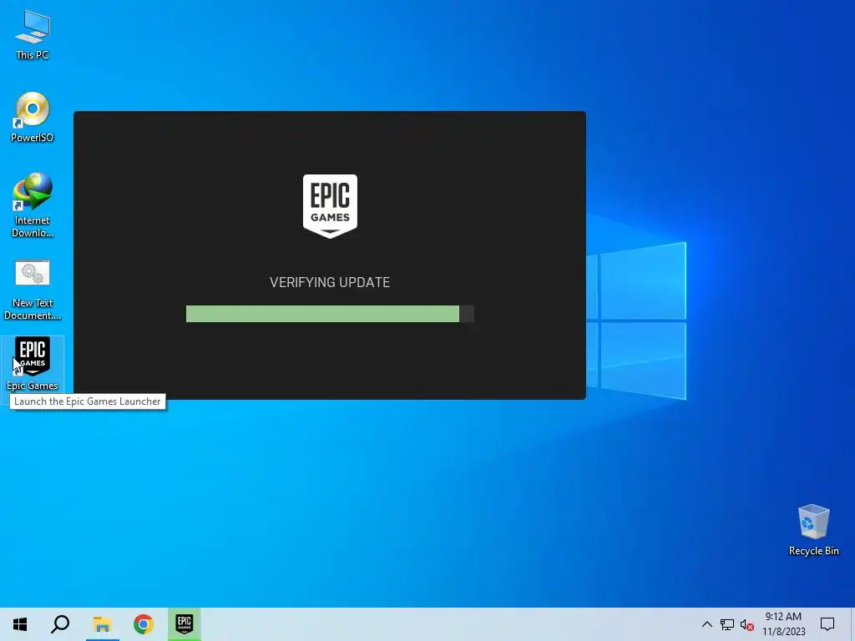Click Show desktop sliver at taskbar end
855x641 pixels.
[x=852, y=624]
